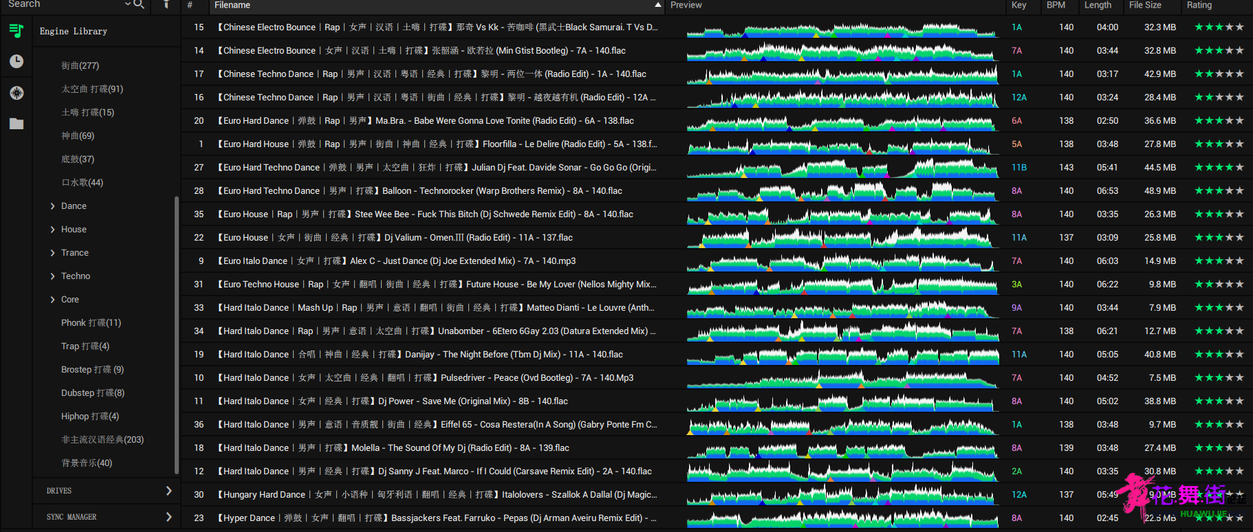
Task: Set star rating for Molella Sound Of My Dj
Action: [x=1219, y=448]
